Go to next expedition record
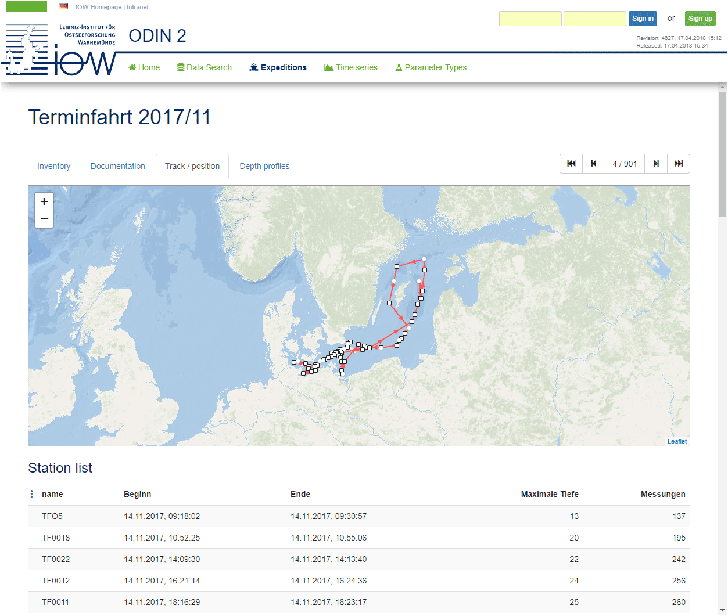The height and width of the screenshot is (616, 728). coord(656,164)
